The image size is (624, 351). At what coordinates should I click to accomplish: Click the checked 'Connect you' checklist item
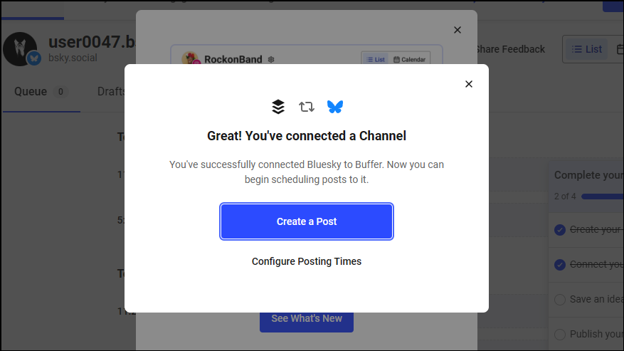coord(588,265)
